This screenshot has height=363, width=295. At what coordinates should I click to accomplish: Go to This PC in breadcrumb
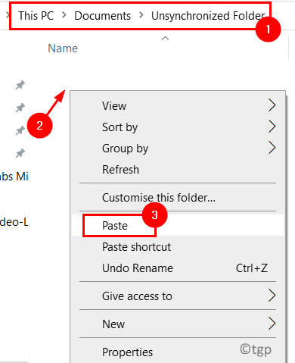pos(36,16)
